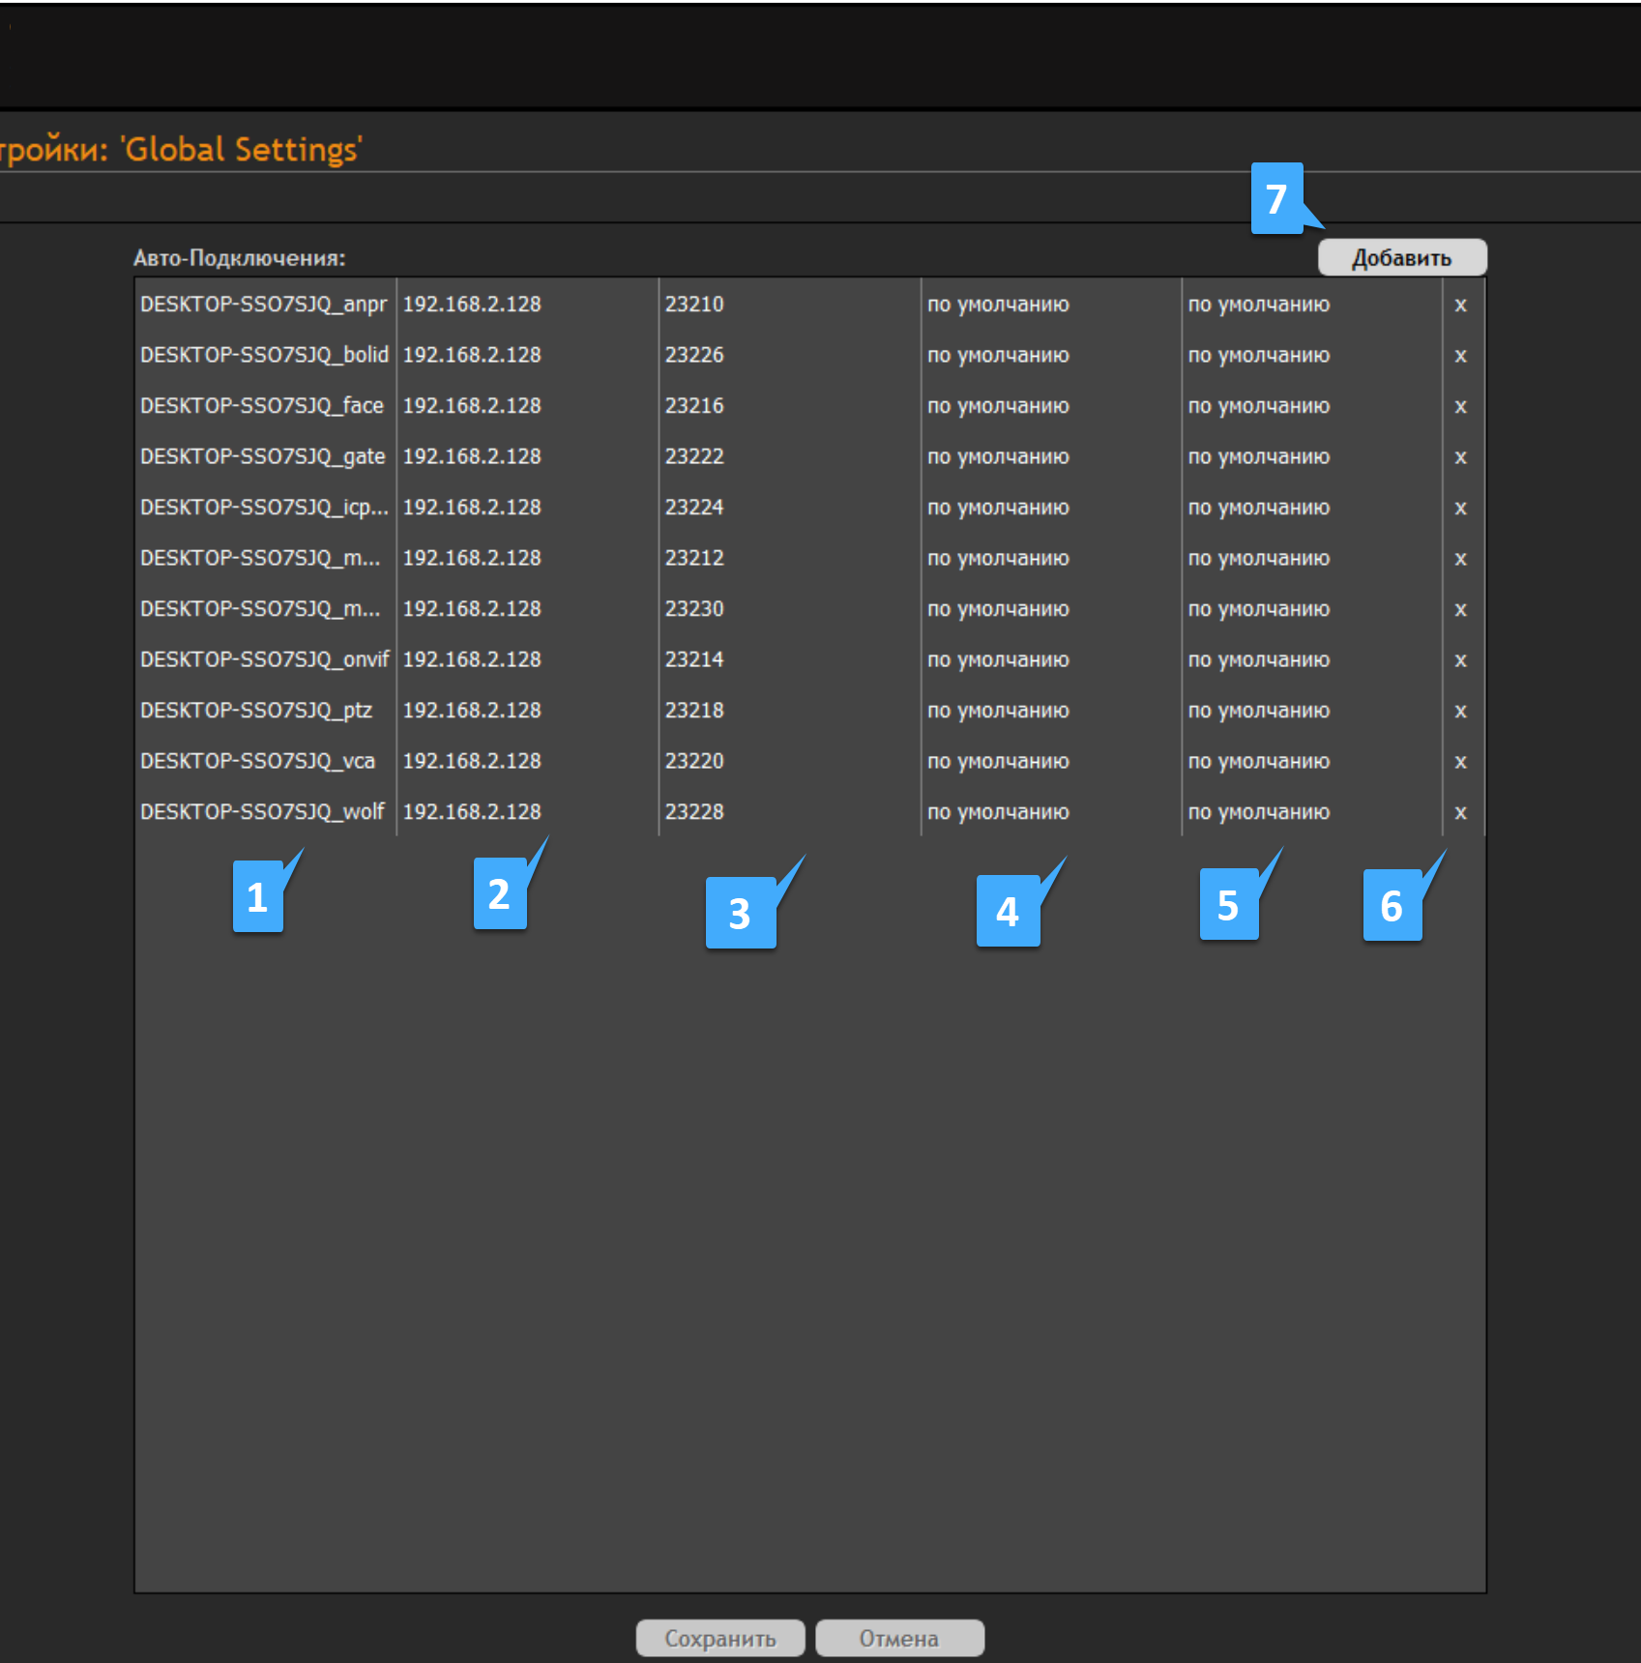Screen dimensions: 1641x1663
Task: Delete the DESKTOP-SSO7SJQ_wolf connection row
Action: coord(1460,812)
